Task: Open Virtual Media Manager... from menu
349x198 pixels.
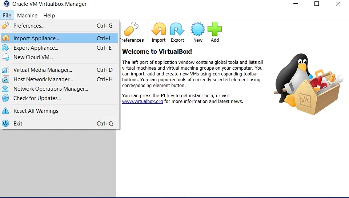Action: pyautogui.click(x=60, y=70)
